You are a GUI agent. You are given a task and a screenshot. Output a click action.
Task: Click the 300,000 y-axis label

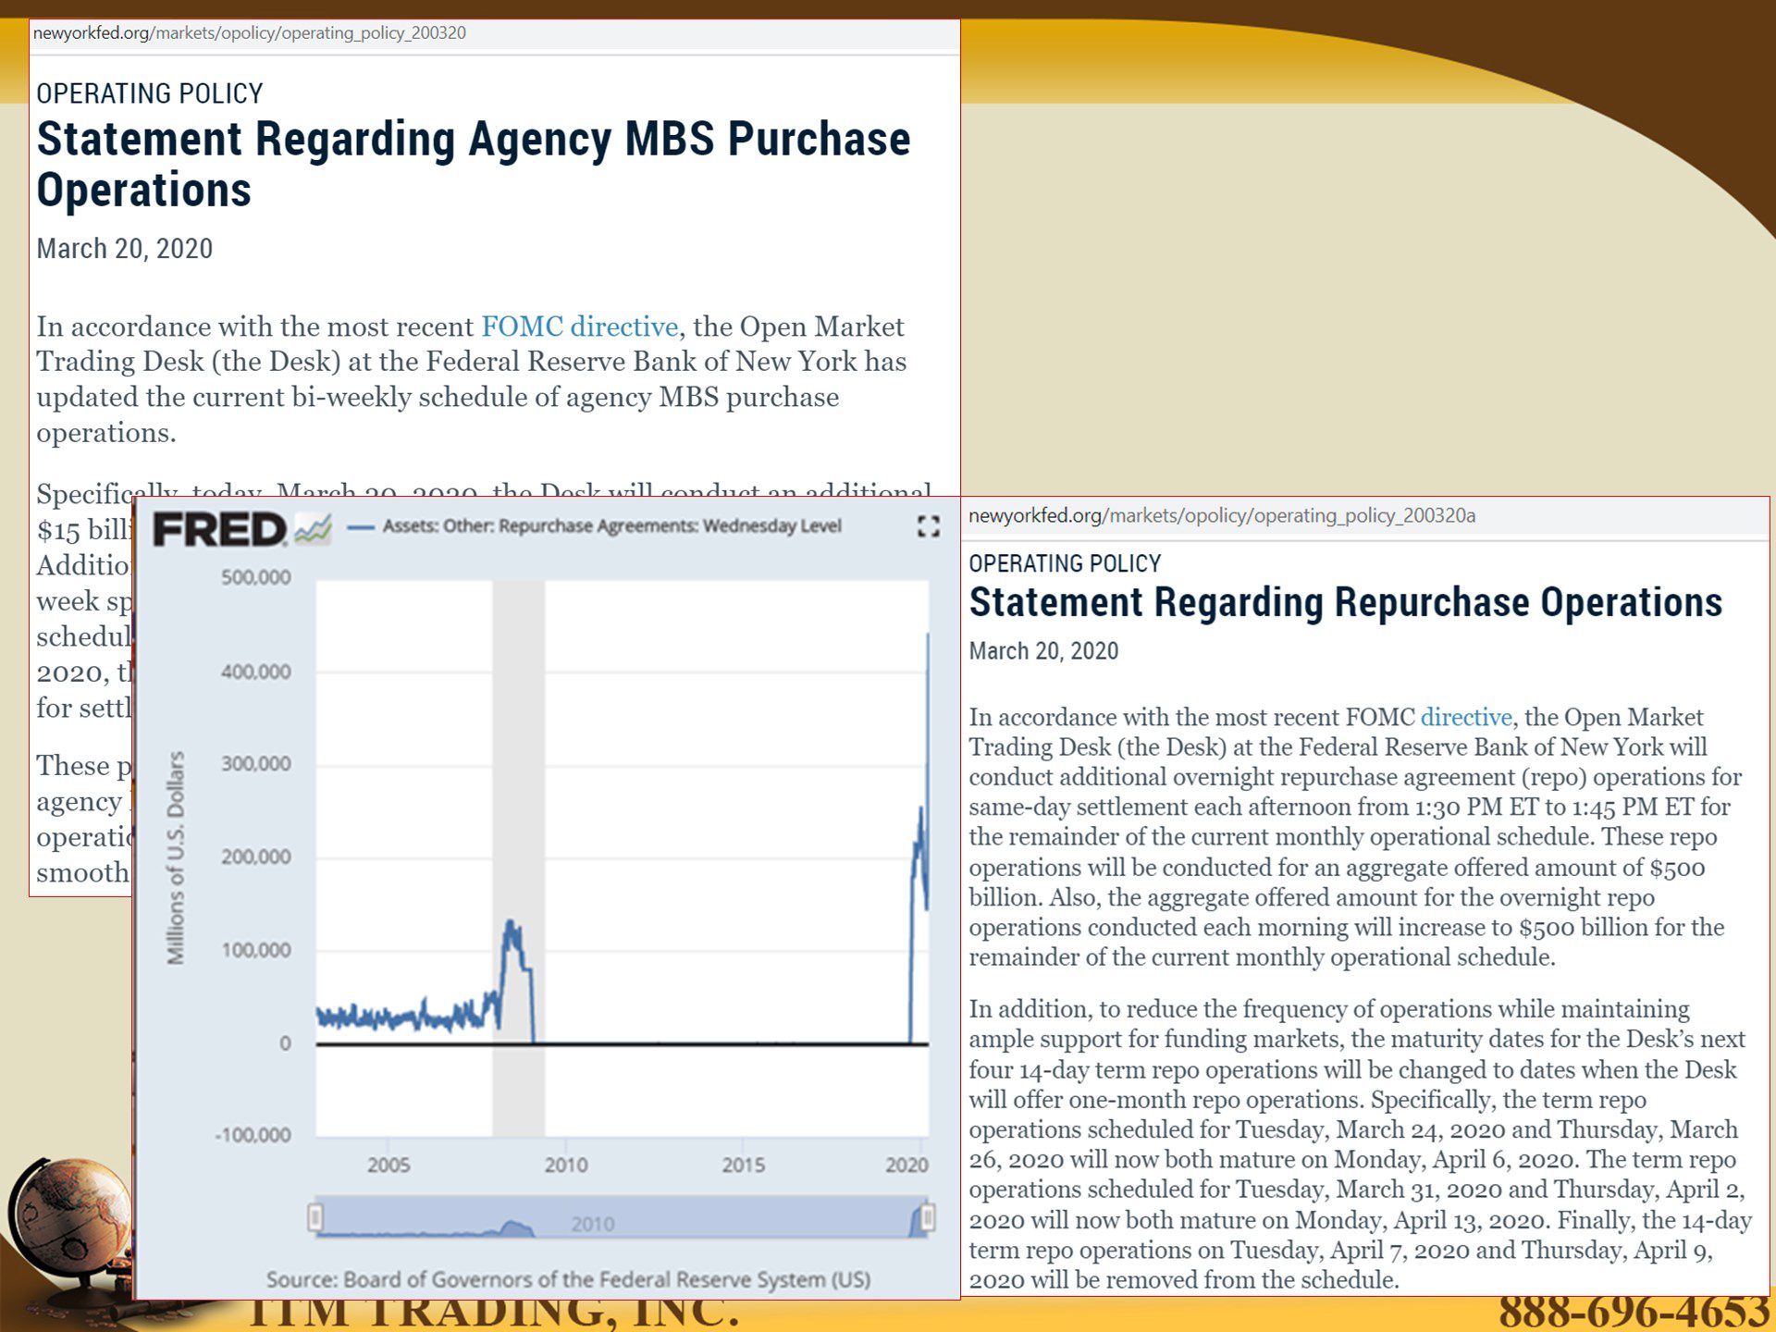(x=256, y=764)
